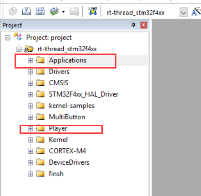Click the Build target toolbar icon
The image size is (201, 196).
pyautogui.click(x=26, y=11)
